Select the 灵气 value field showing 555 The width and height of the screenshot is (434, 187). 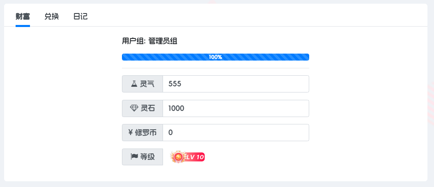(236, 84)
